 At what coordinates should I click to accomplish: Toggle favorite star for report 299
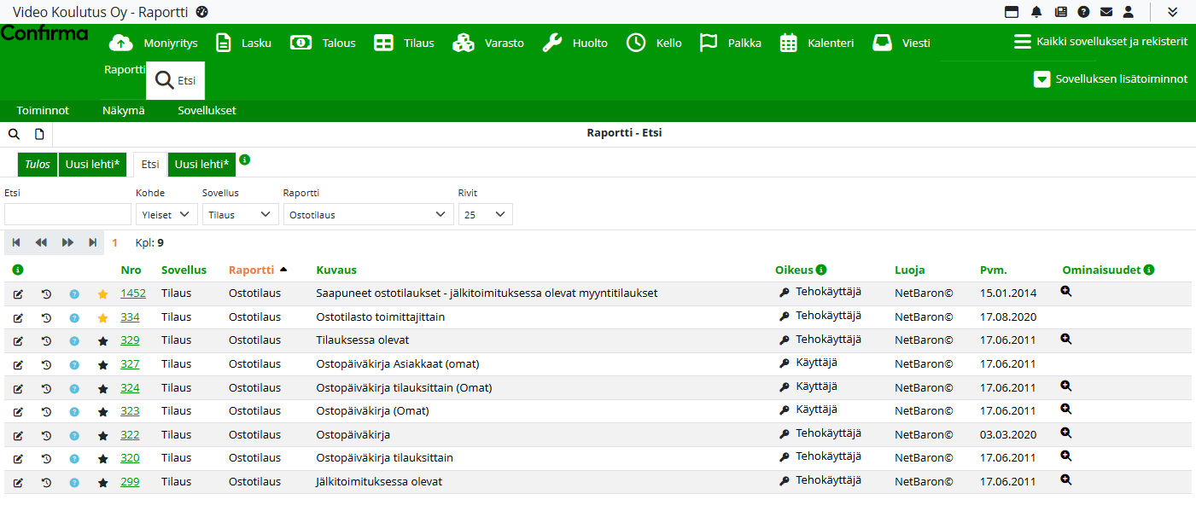(x=103, y=483)
